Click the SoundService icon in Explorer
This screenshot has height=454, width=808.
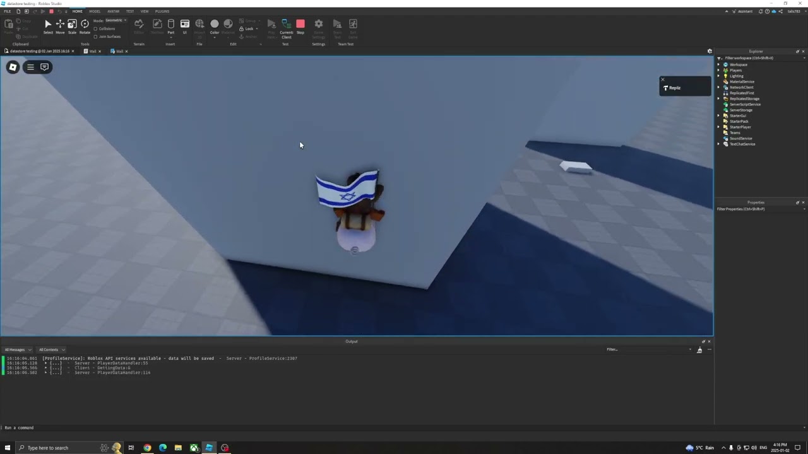click(x=725, y=138)
